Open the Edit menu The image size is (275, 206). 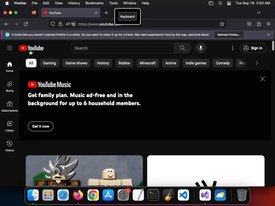click(46, 3)
